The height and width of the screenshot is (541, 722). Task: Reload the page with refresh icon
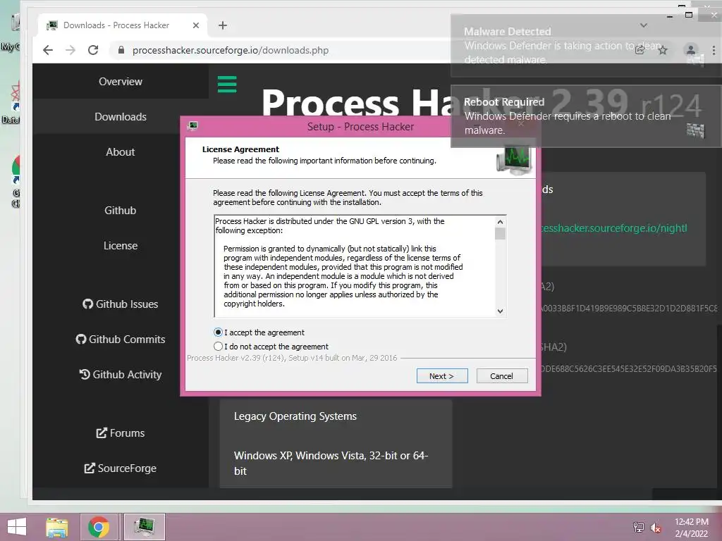pos(93,50)
